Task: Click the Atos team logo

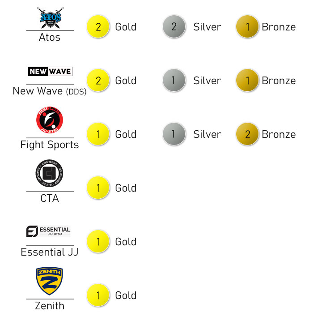Action: pyautogui.click(x=50, y=17)
